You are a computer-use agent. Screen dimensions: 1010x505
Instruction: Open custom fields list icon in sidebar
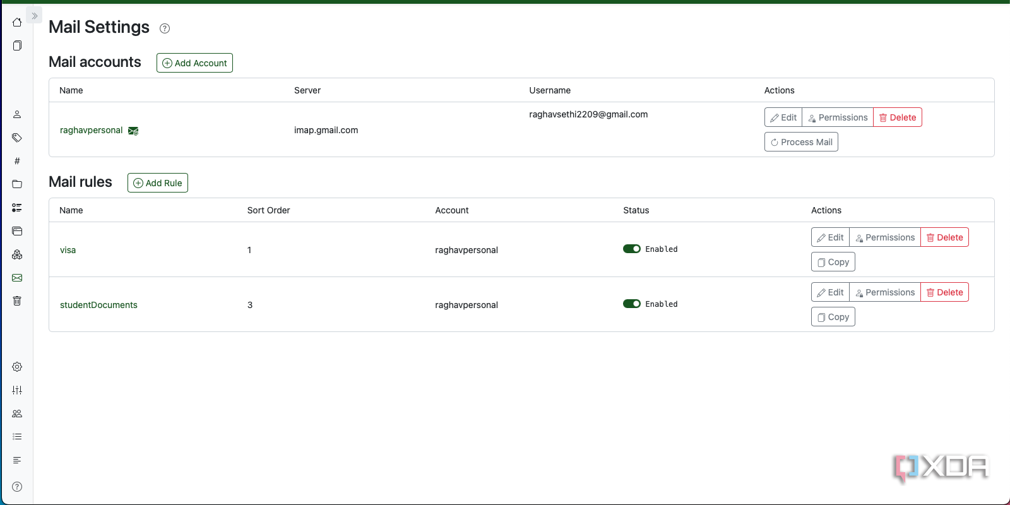pos(17,208)
